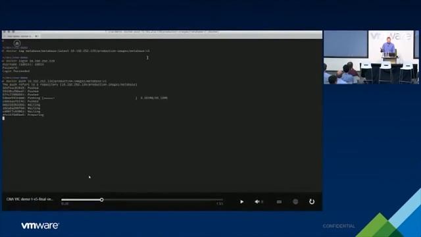
Task: Click the video progress slider handle
Action: [102, 199]
